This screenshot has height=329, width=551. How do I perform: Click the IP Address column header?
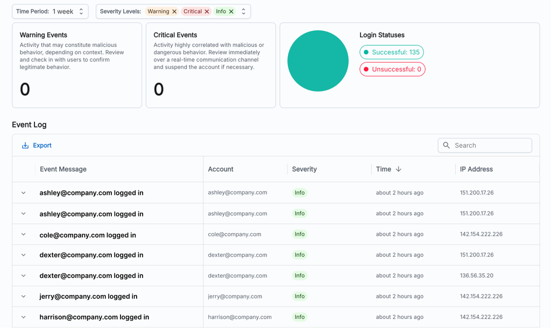tap(476, 169)
